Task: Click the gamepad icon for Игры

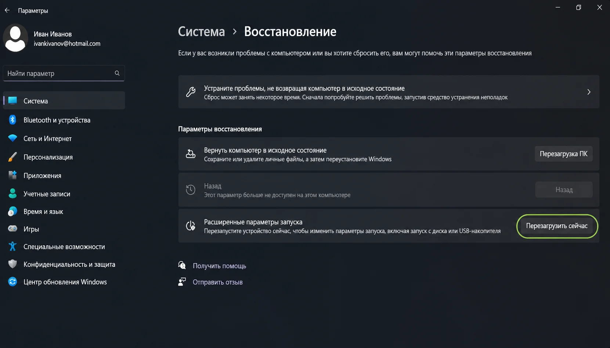Action: tap(12, 229)
